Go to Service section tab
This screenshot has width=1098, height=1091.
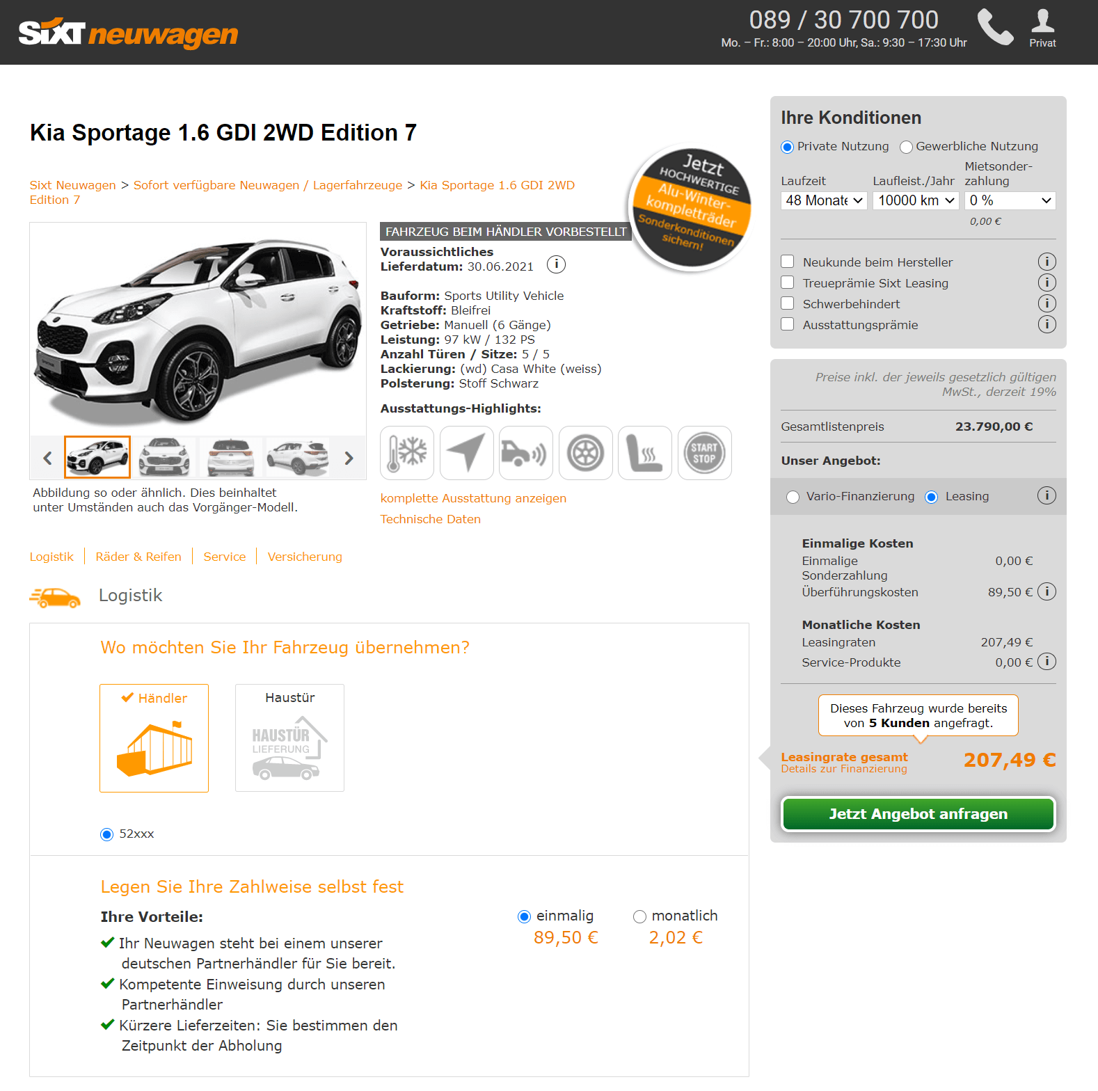(x=225, y=557)
